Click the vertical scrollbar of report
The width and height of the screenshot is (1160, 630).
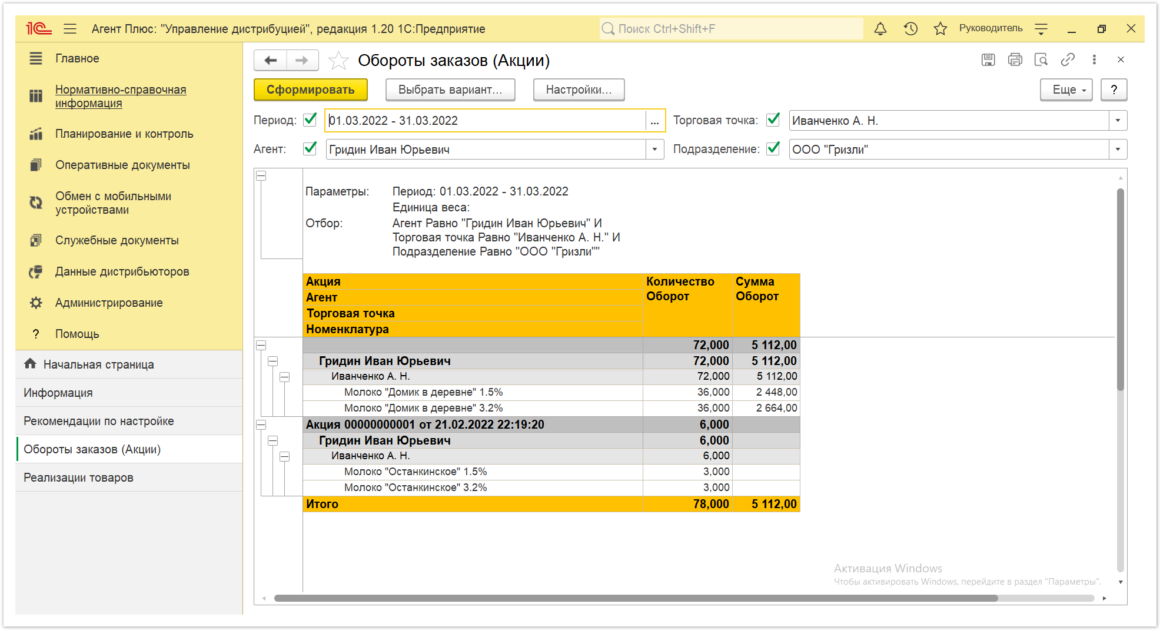(1121, 289)
